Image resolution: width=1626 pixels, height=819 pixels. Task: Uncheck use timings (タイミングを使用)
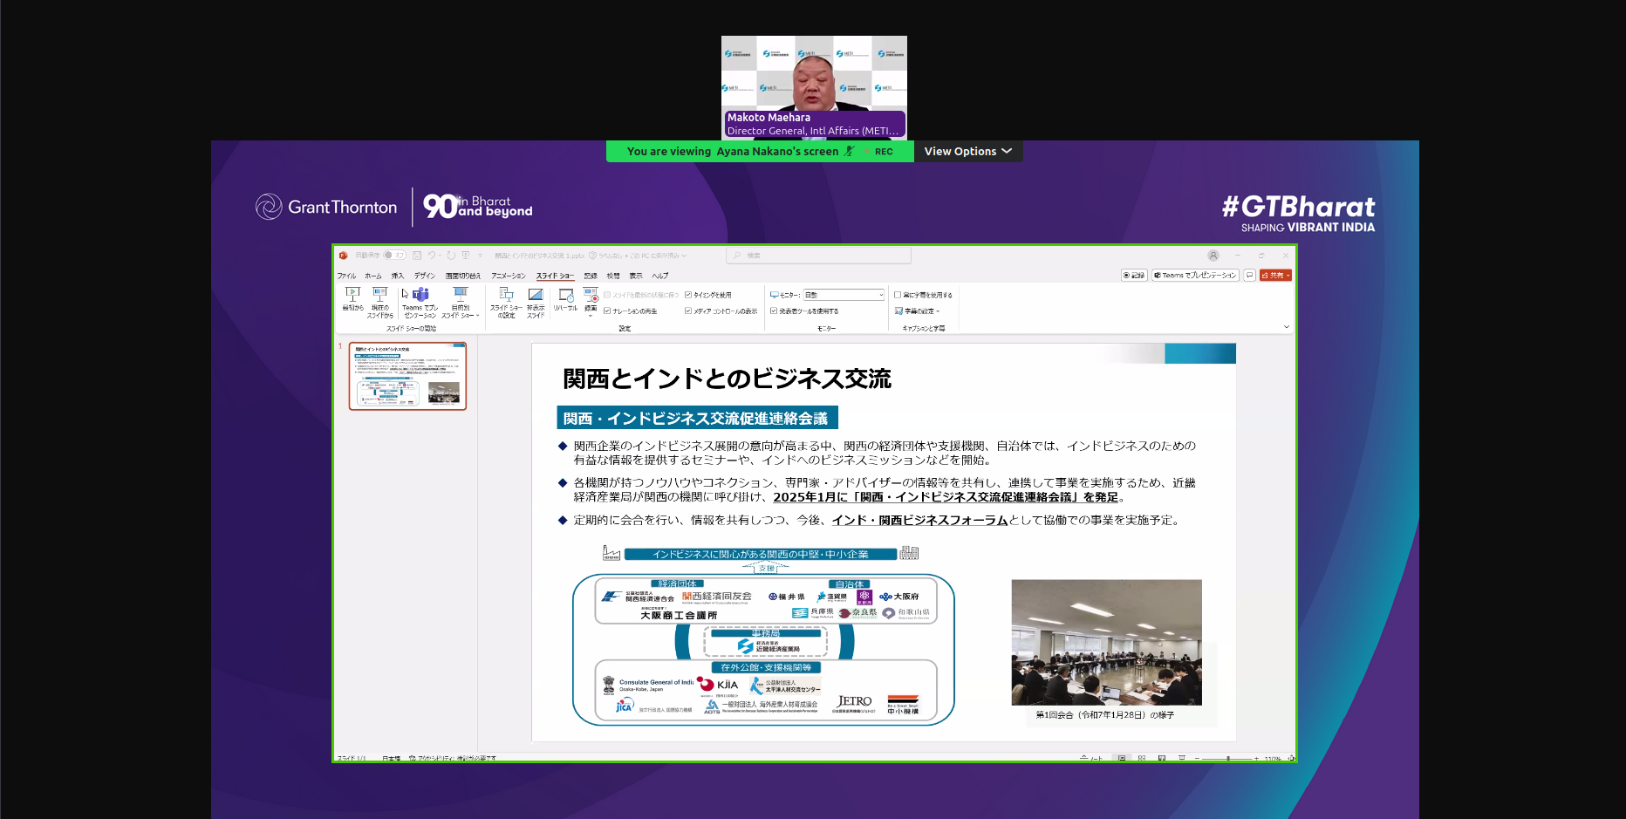coord(688,296)
